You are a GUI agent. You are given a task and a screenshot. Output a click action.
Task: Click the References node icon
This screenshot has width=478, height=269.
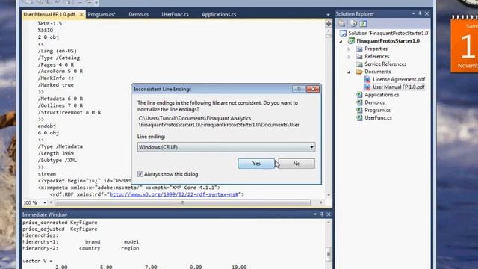(x=359, y=57)
